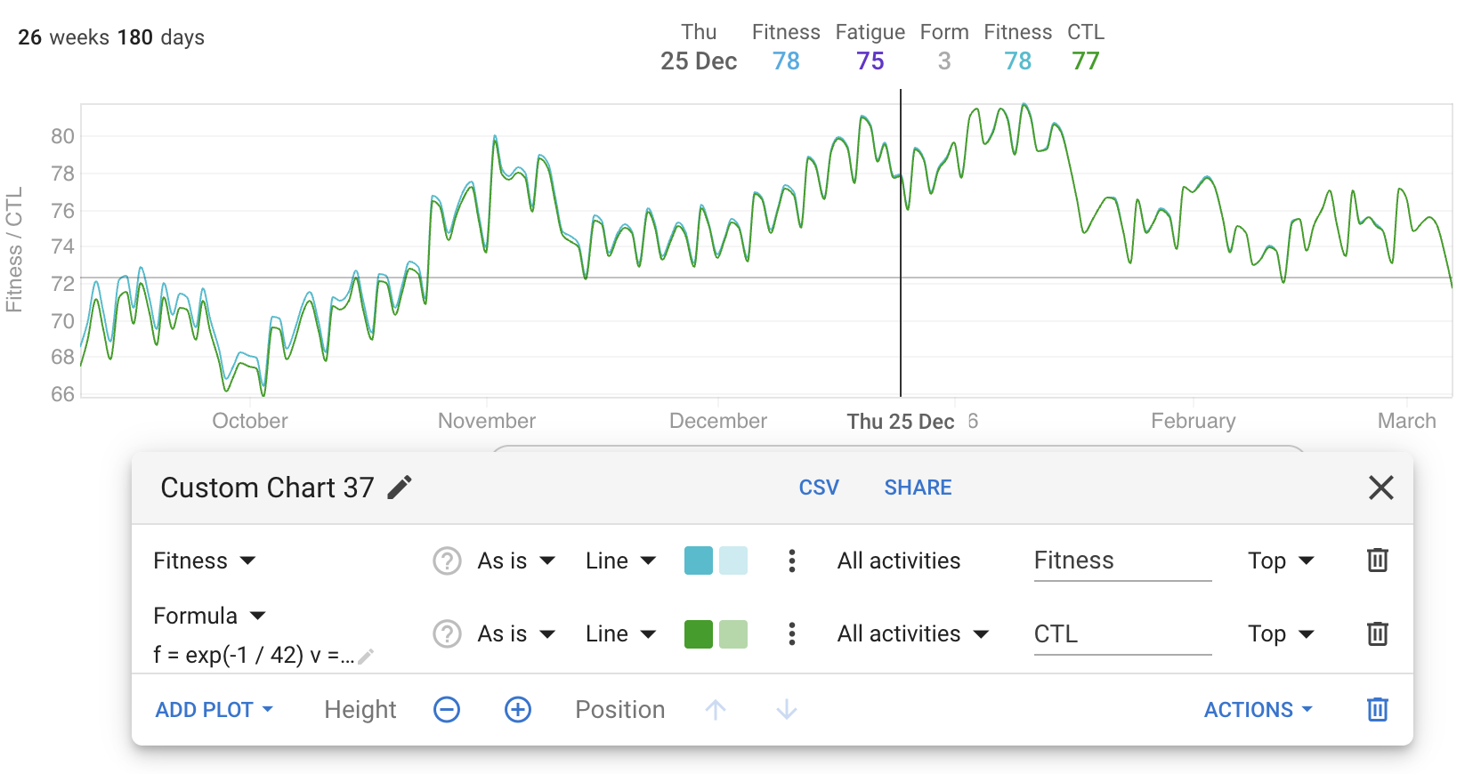
Task: Click the SHARE link
Action: tap(918, 488)
